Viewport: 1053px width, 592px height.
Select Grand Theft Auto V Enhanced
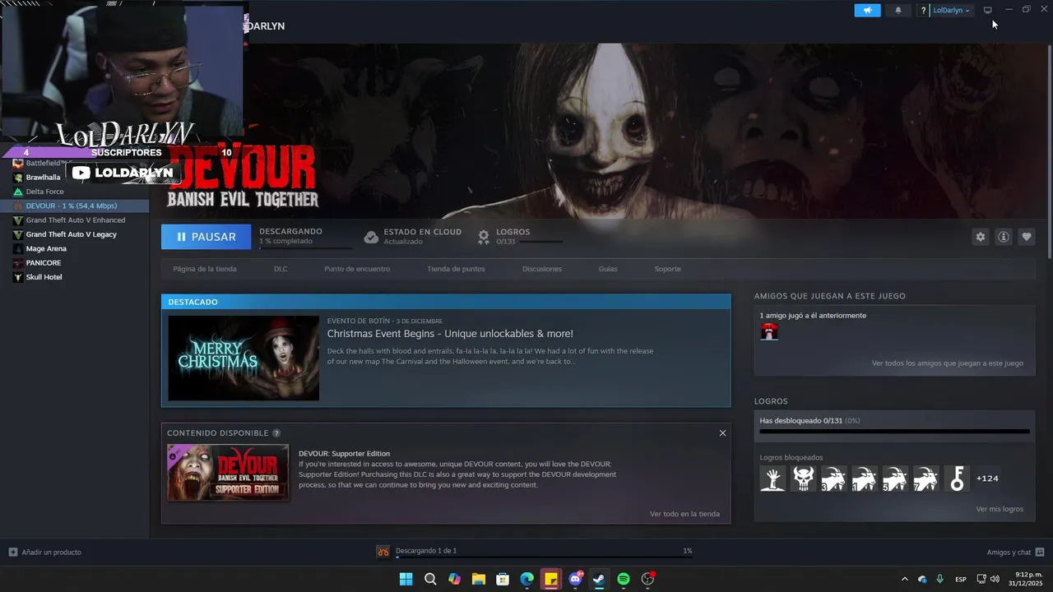(75, 220)
